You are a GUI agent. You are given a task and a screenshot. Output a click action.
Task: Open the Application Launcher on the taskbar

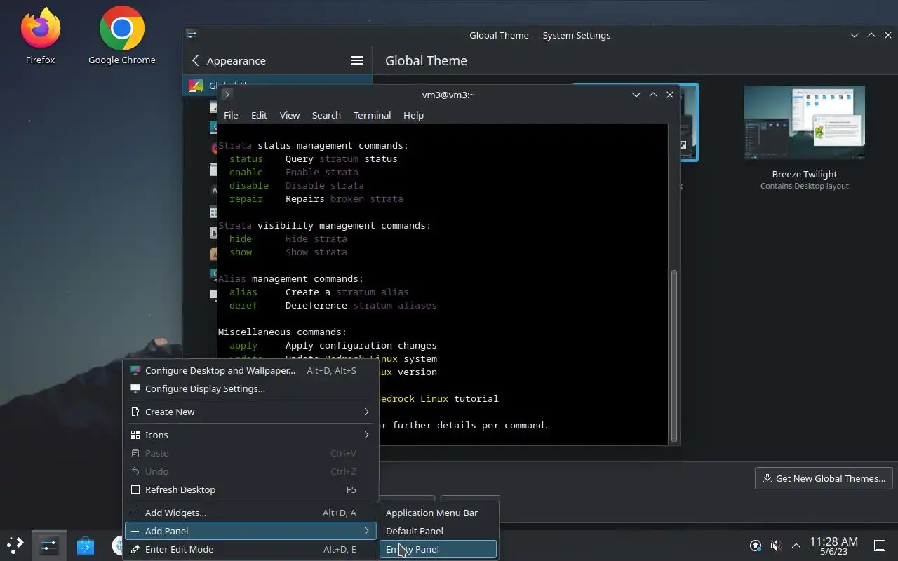pos(15,544)
